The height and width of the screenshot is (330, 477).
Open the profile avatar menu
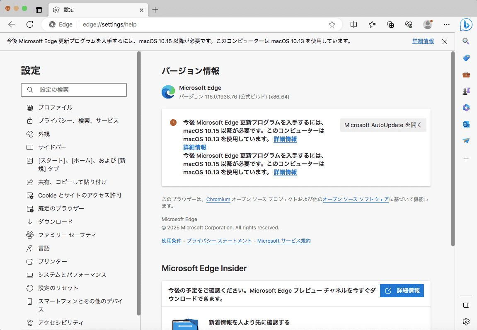pos(428,24)
